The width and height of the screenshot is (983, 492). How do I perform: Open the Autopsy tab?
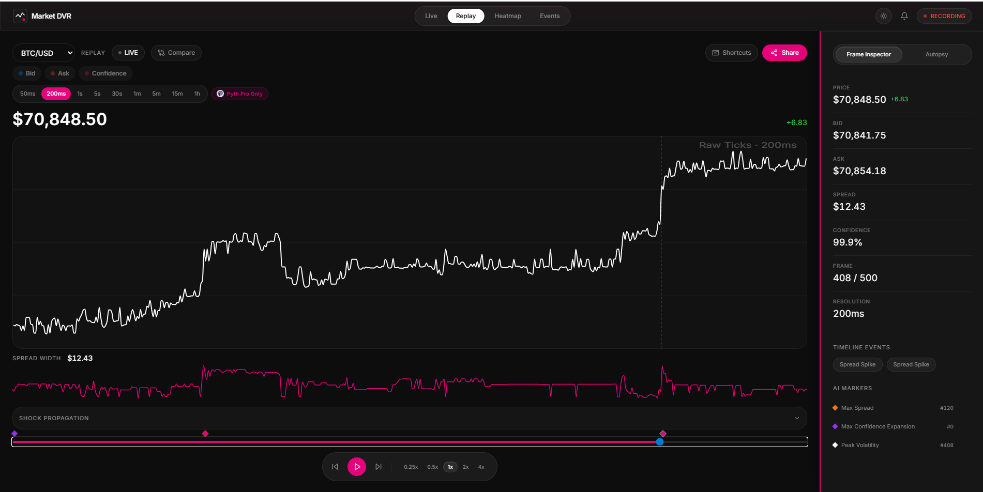click(x=936, y=54)
